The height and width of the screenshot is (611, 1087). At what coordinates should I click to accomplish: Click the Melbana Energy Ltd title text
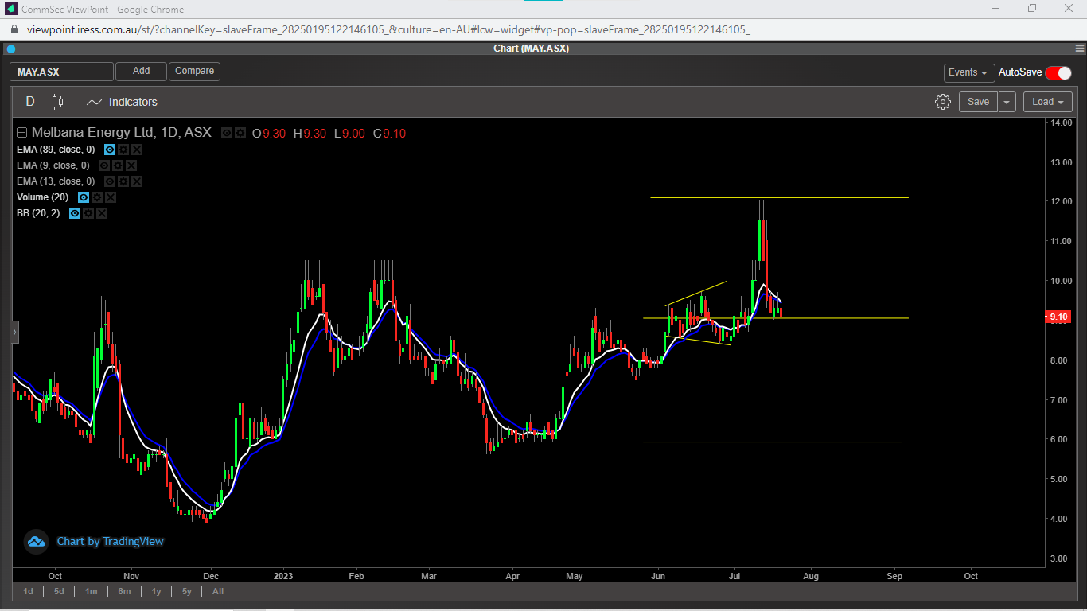[x=95, y=133]
